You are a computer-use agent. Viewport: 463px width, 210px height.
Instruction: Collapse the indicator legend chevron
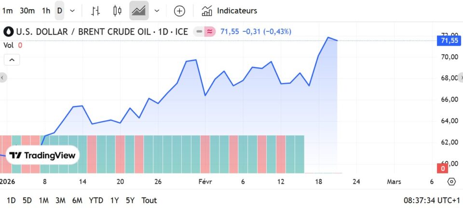(x=12, y=60)
